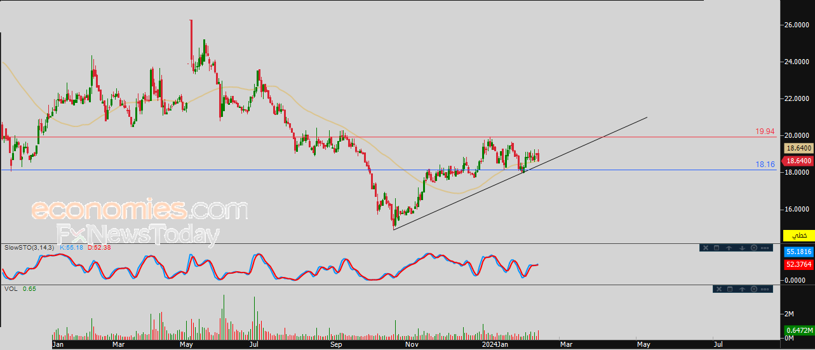Select the black ascending trendline

pos(521,173)
